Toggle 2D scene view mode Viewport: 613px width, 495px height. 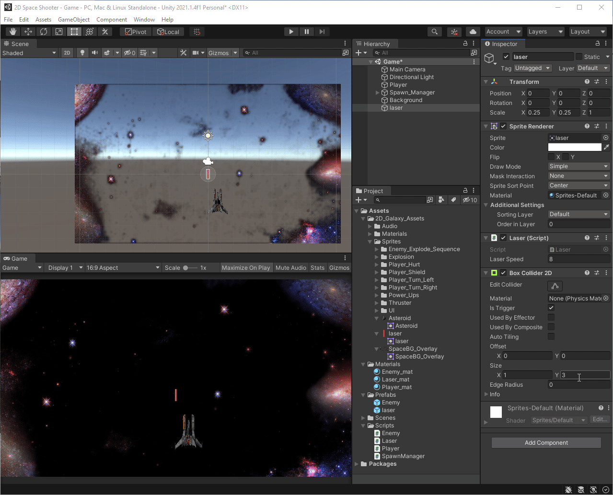point(68,53)
